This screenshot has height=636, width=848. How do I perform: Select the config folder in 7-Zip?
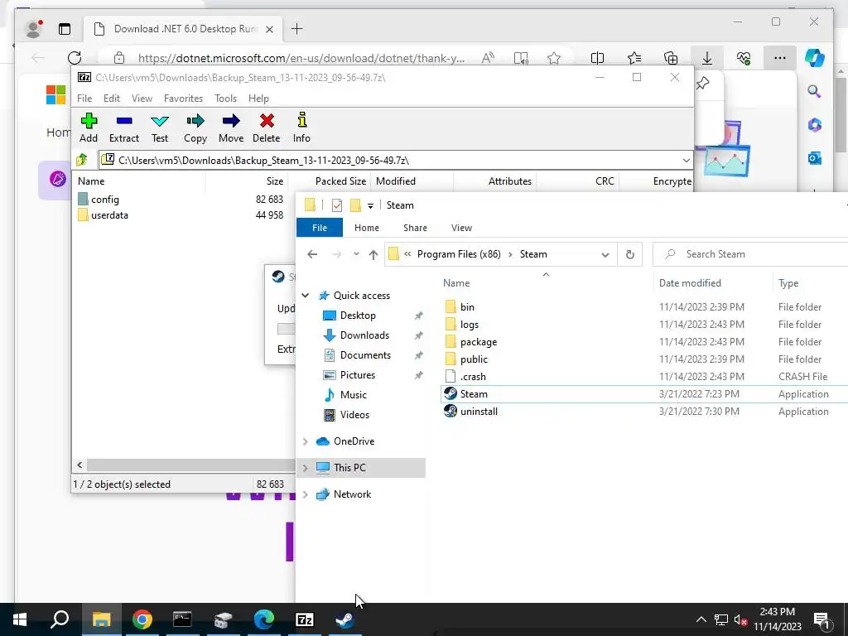[105, 200]
